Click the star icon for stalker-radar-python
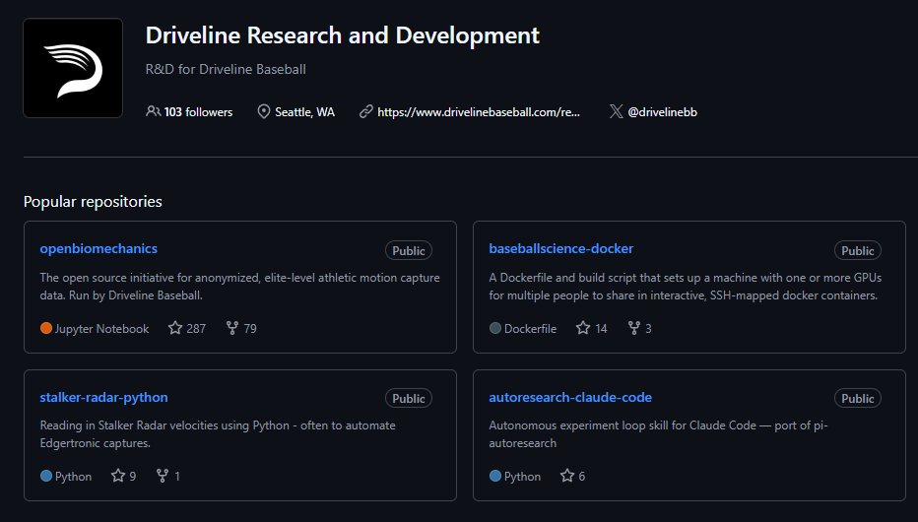 coord(118,475)
